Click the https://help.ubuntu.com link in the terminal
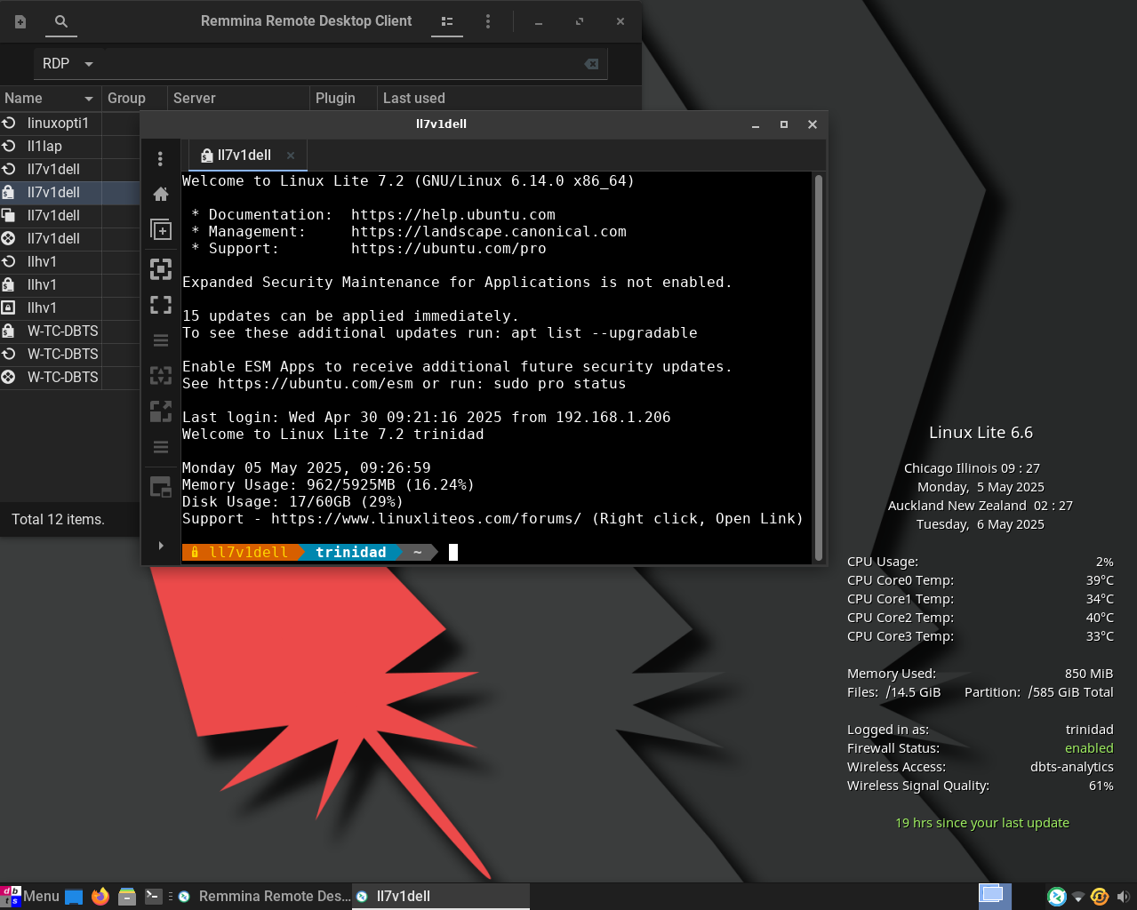Image resolution: width=1137 pixels, height=910 pixels. point(452,215)
